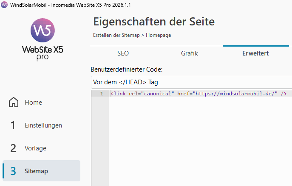The height and width of the screenshot is (186, 292).
Task: Click 'Homepage' in the breadcrumb
Action: tap(158, 35)
